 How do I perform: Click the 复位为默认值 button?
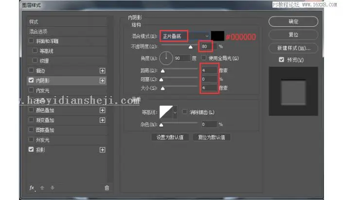[x=212, y=137]
